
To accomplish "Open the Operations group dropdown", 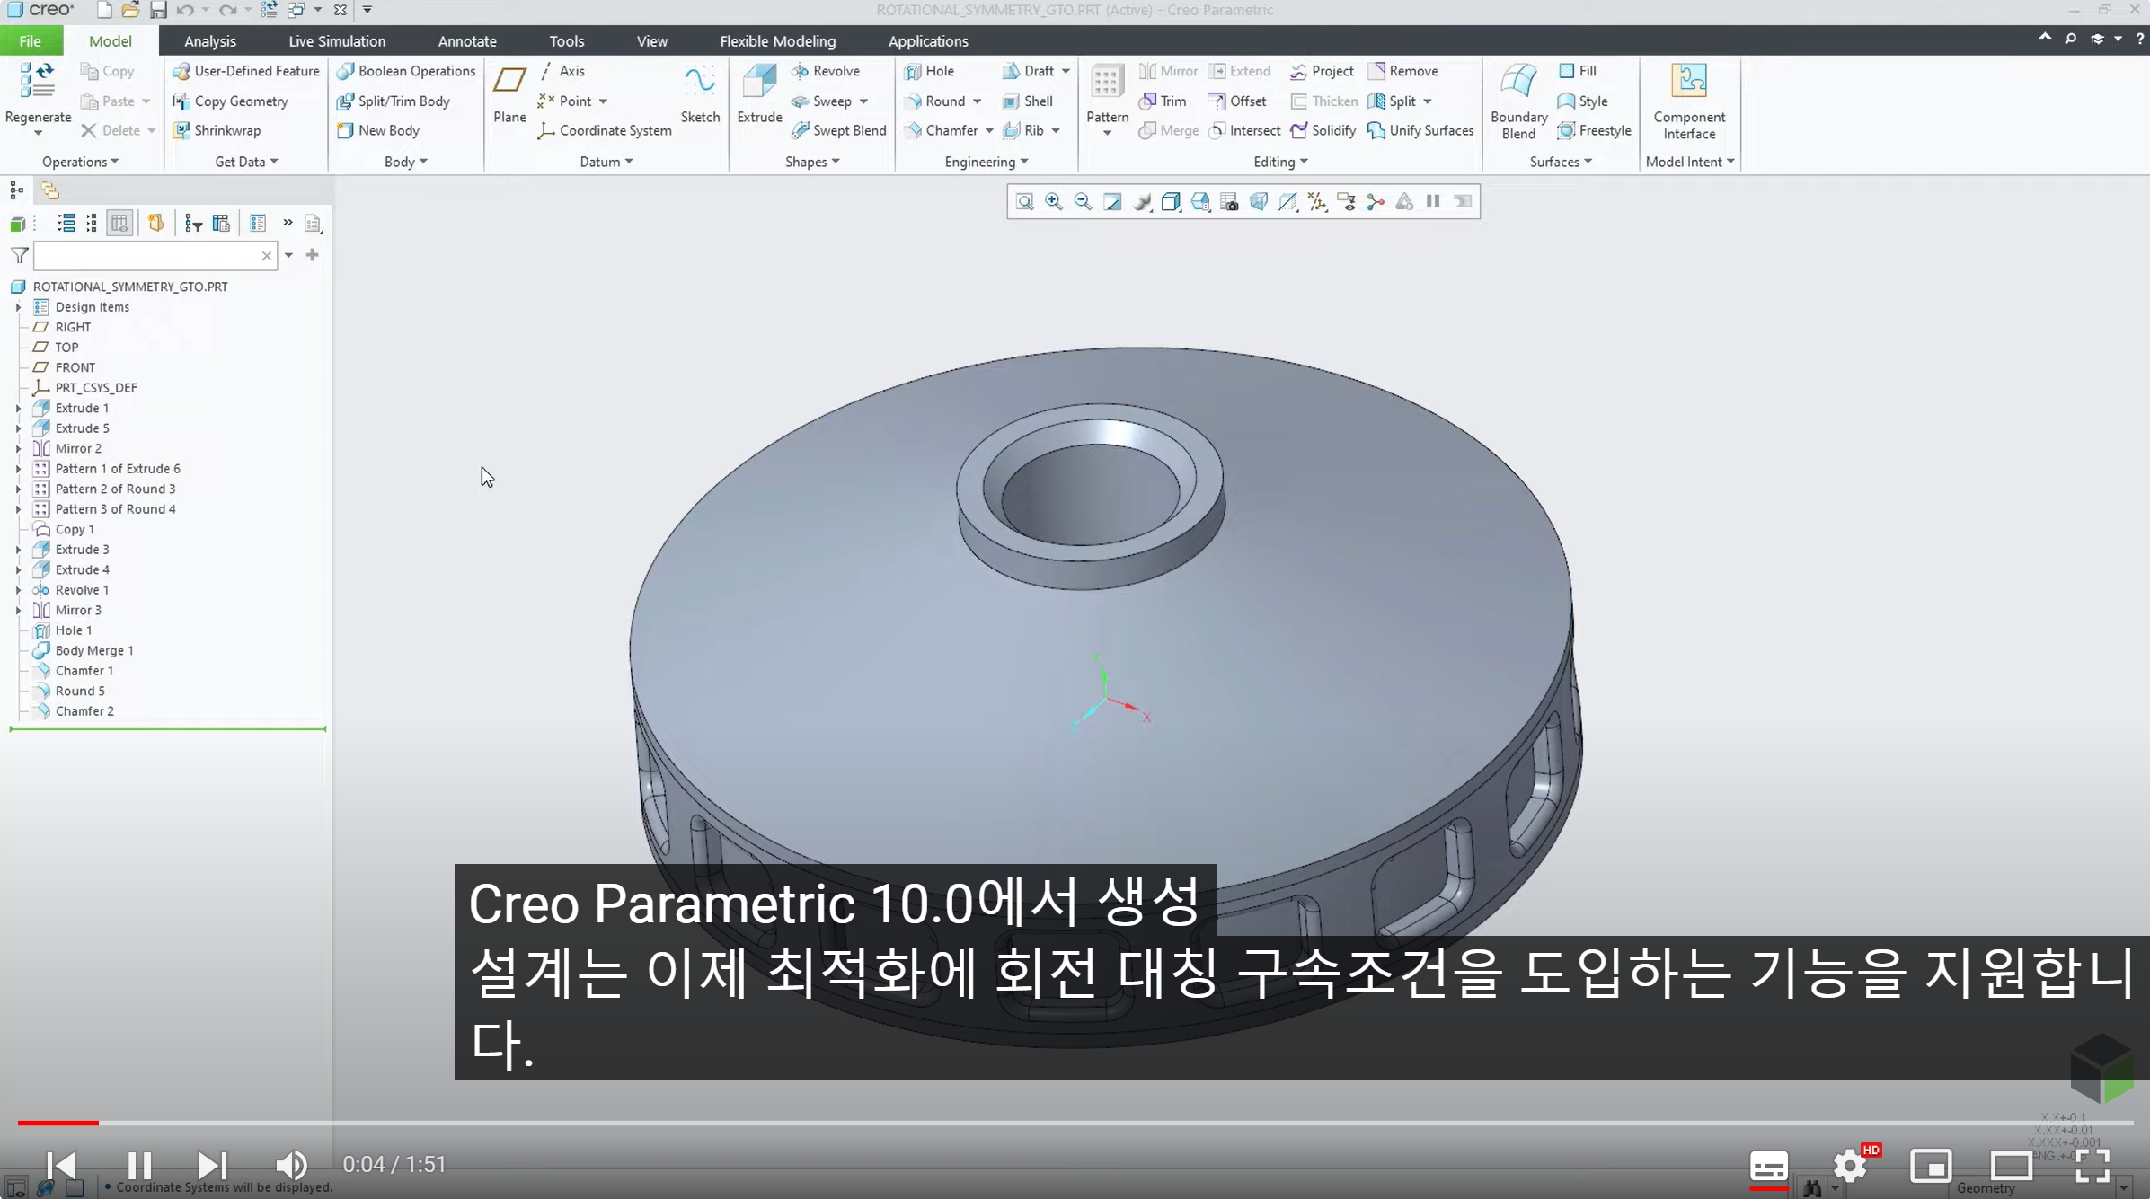I will (80, 162).
